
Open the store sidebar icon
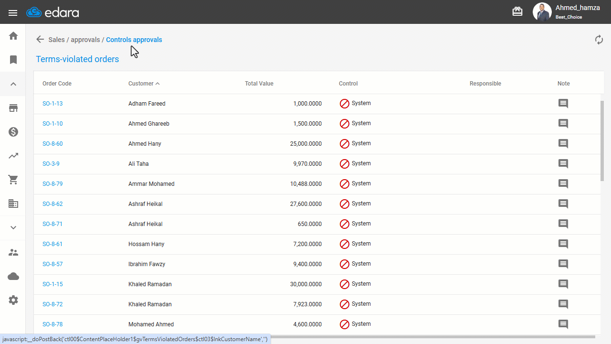pyautogui.click(x=13, y=108)
